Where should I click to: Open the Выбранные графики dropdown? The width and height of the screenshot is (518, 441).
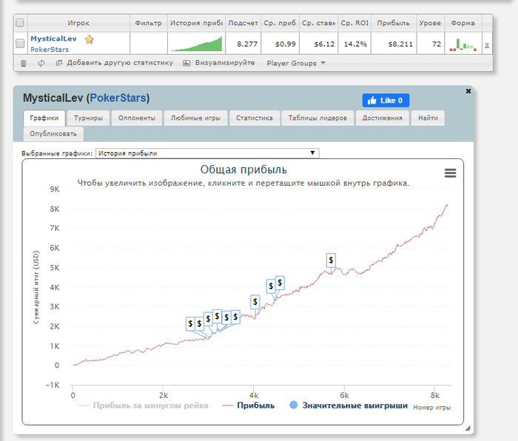click(207, 153)
